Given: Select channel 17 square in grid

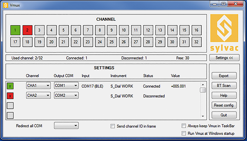Looking at the screenshot, I should [15, 42].
